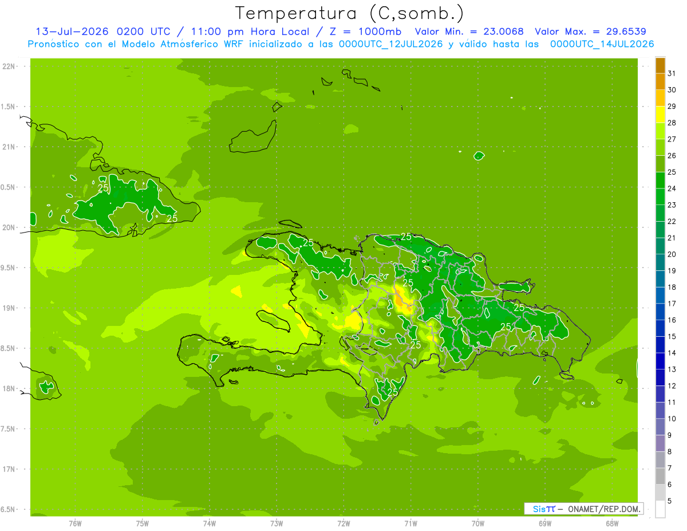This screenshot has width=687, height=531.
Task: Select the date text "13-Jul-2026 0200 UTC"
Action: point(102,32)
